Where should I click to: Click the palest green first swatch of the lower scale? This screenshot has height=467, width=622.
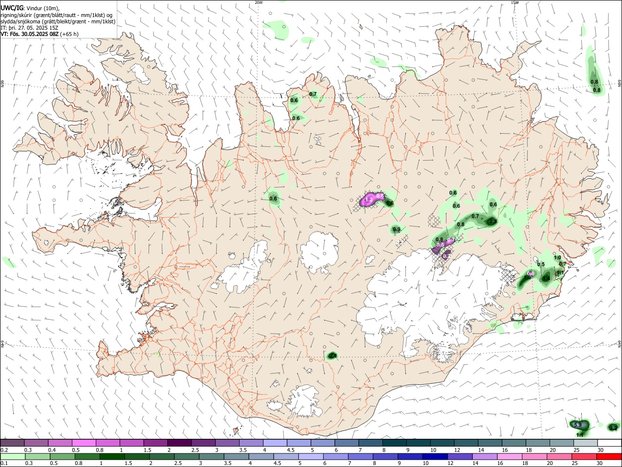[x=12, y=457]
